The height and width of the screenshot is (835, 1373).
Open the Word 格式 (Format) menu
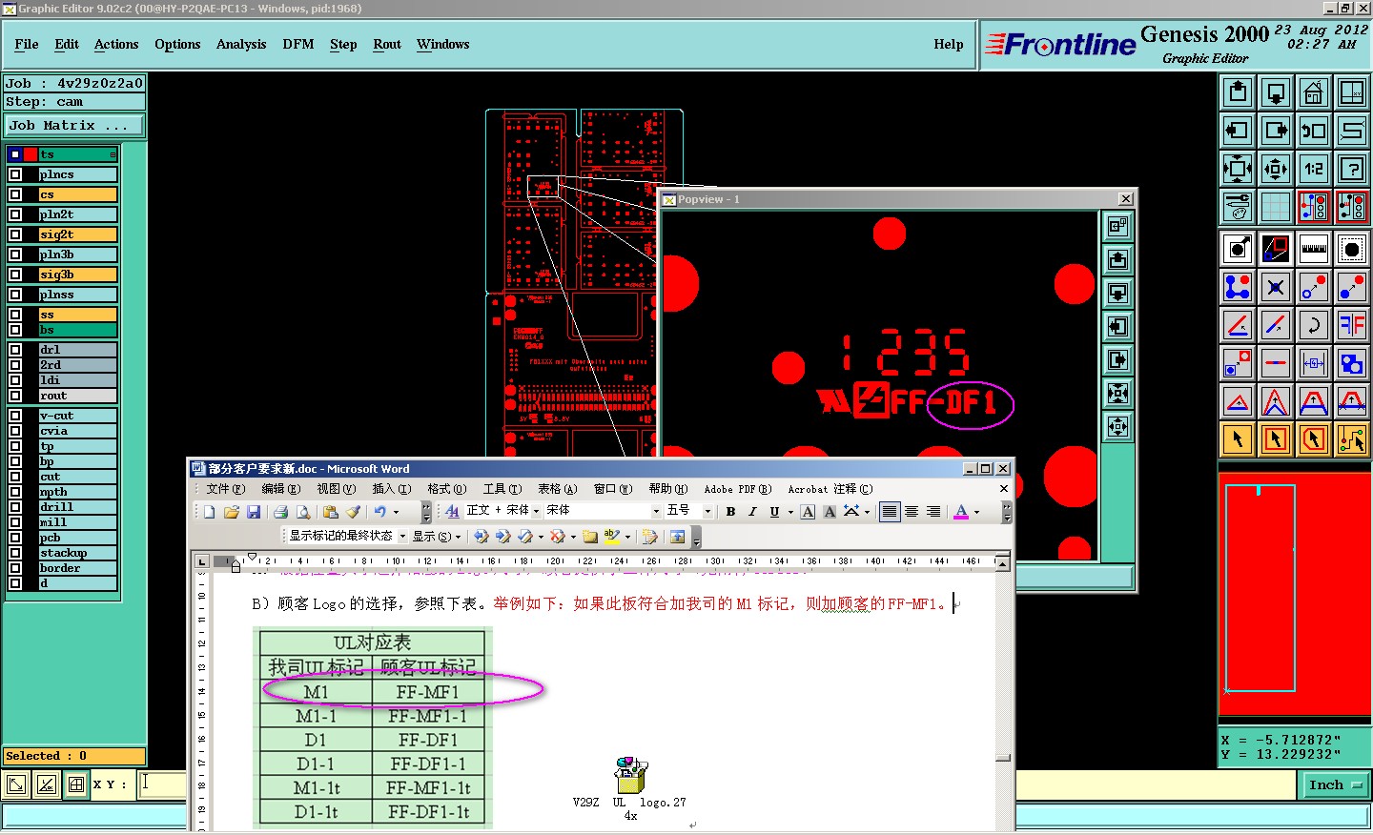point(446,489)
